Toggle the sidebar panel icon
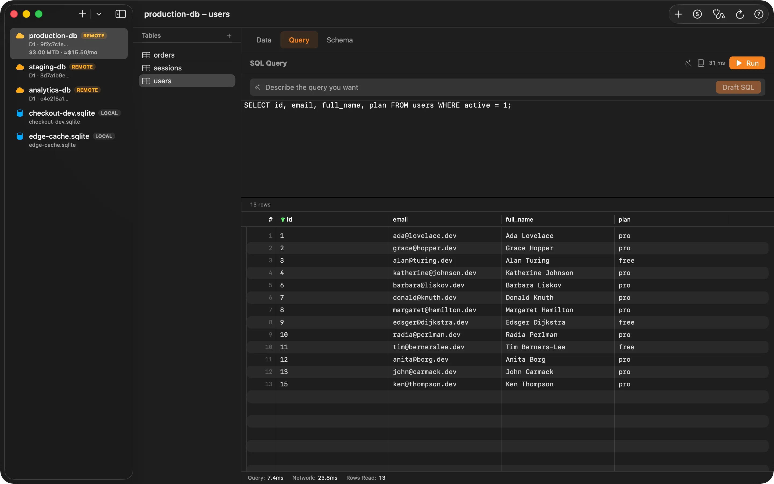Image resolution: width=774 pixels, height=484 pixels. point(121,14)
